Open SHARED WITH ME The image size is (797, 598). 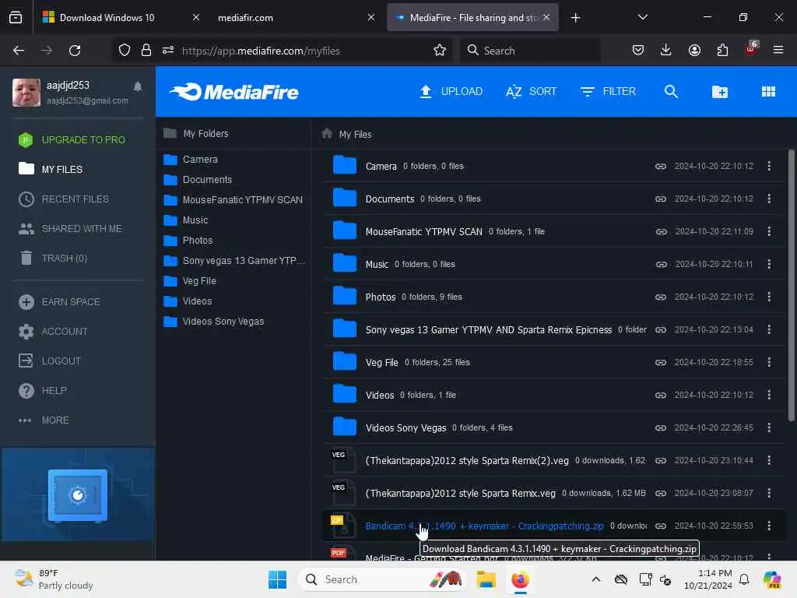pyautogui.click(x=70, y=229)
